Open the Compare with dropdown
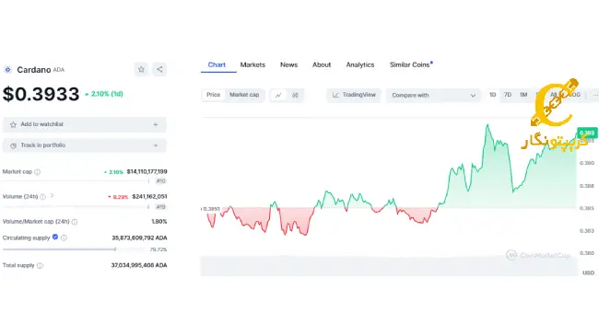Viewport: 599px width, 336px height. pos(433,95)
